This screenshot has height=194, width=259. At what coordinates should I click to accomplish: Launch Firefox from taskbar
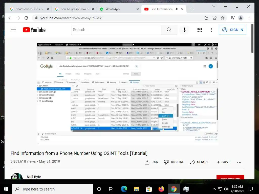click(x=161, y=189)
